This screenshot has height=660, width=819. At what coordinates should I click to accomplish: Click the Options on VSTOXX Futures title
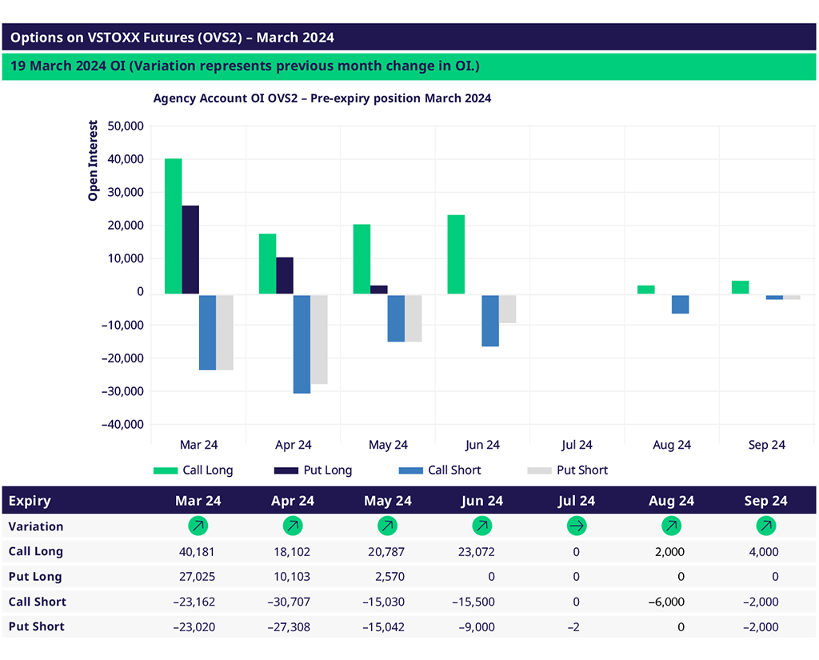tap(173, 38)
